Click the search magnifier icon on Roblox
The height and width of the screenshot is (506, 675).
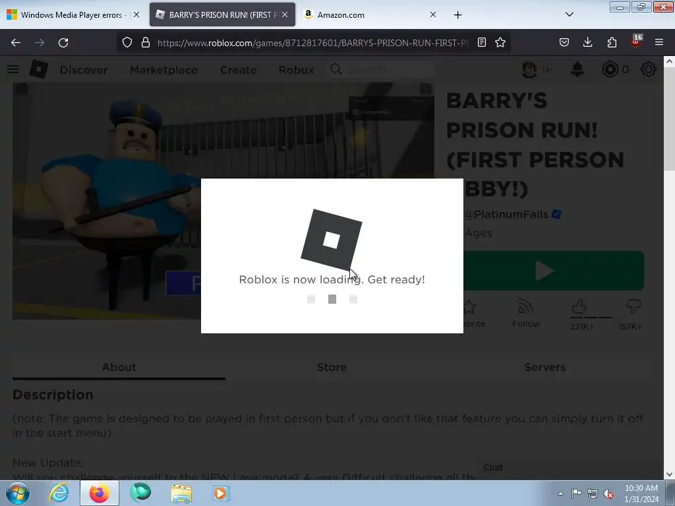(x=336, y=69)
